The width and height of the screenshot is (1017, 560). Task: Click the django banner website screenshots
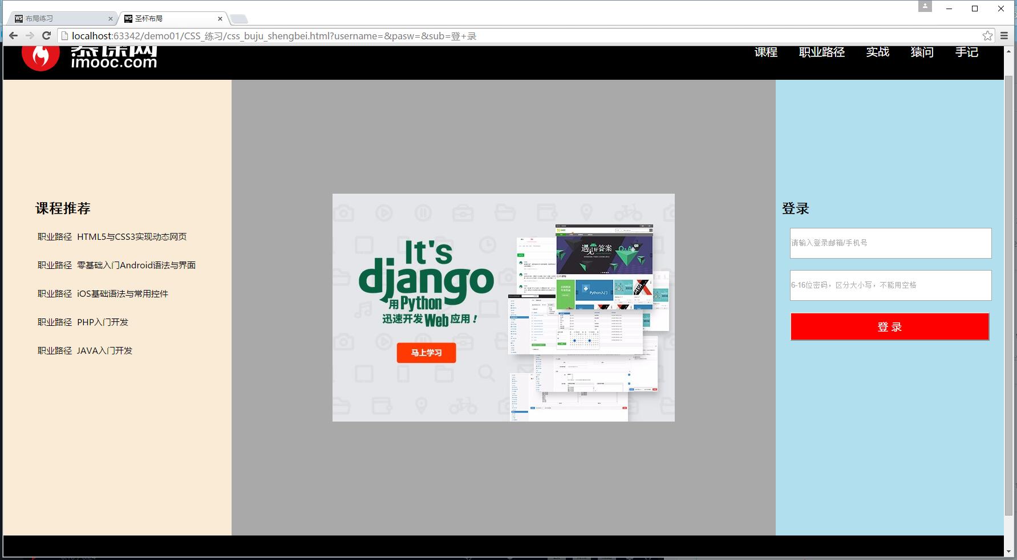point(587,322)
